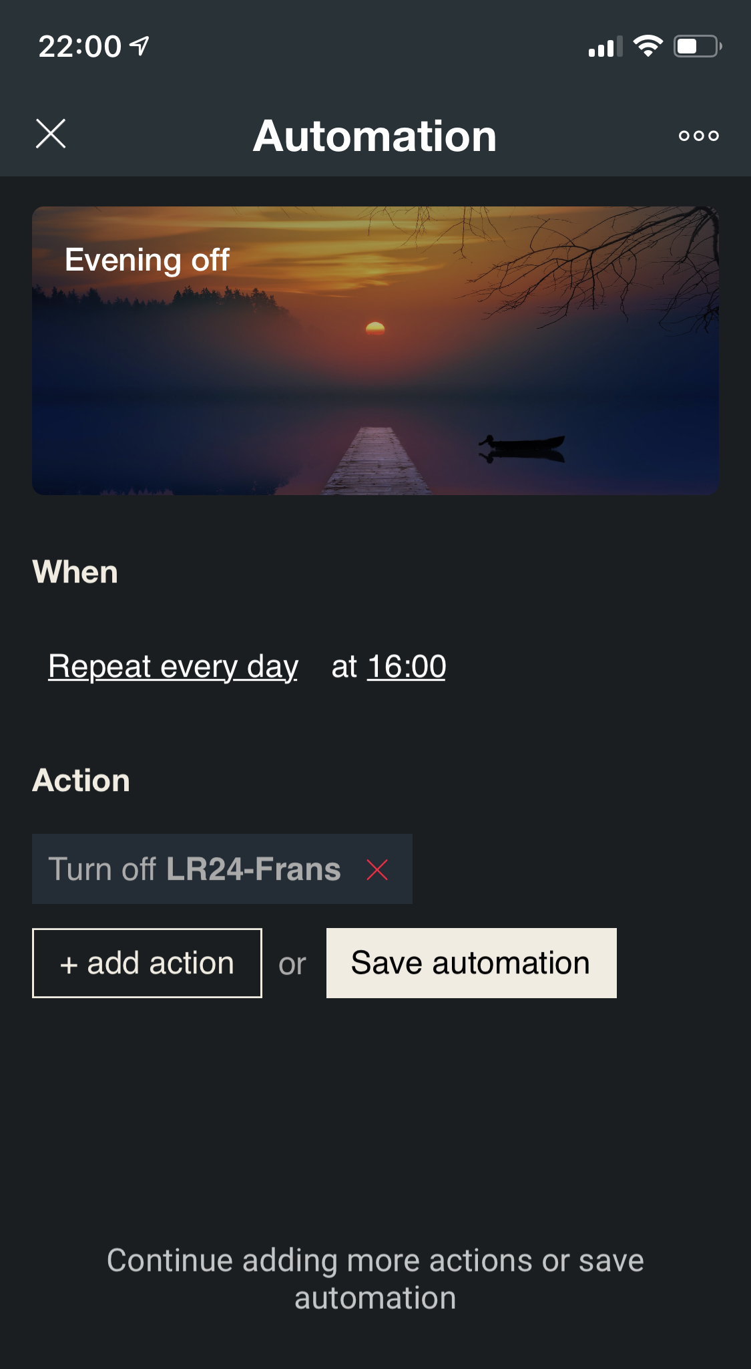This screenshot has height=1369, width=751.
Task: Close the Automation screen with X icon
Action: pyautogui.click(x=51, y=134)
